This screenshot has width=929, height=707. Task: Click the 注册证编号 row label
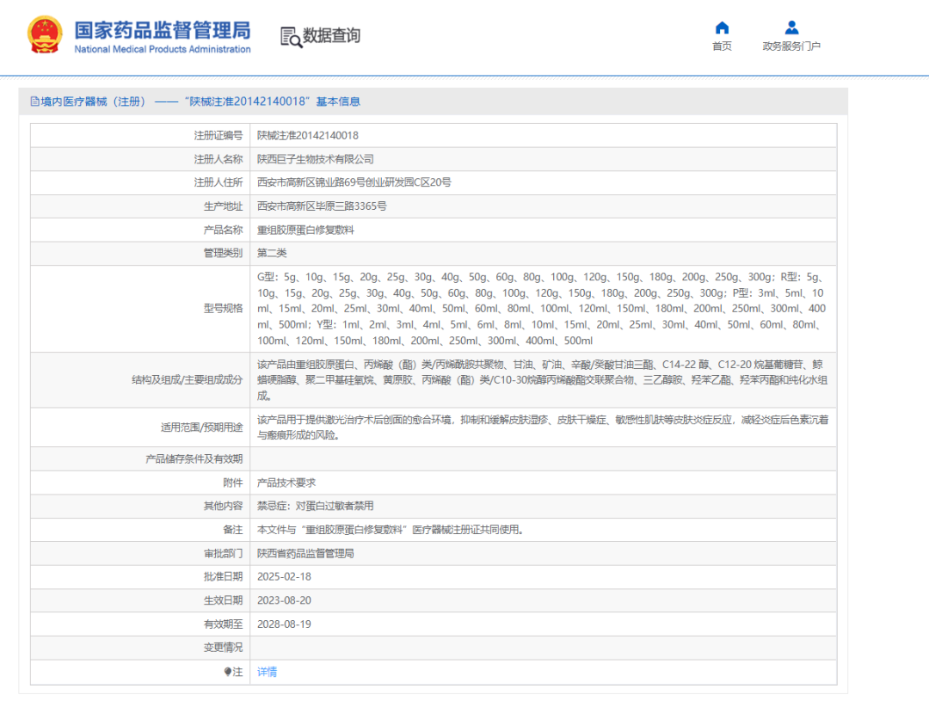point(218,136)
